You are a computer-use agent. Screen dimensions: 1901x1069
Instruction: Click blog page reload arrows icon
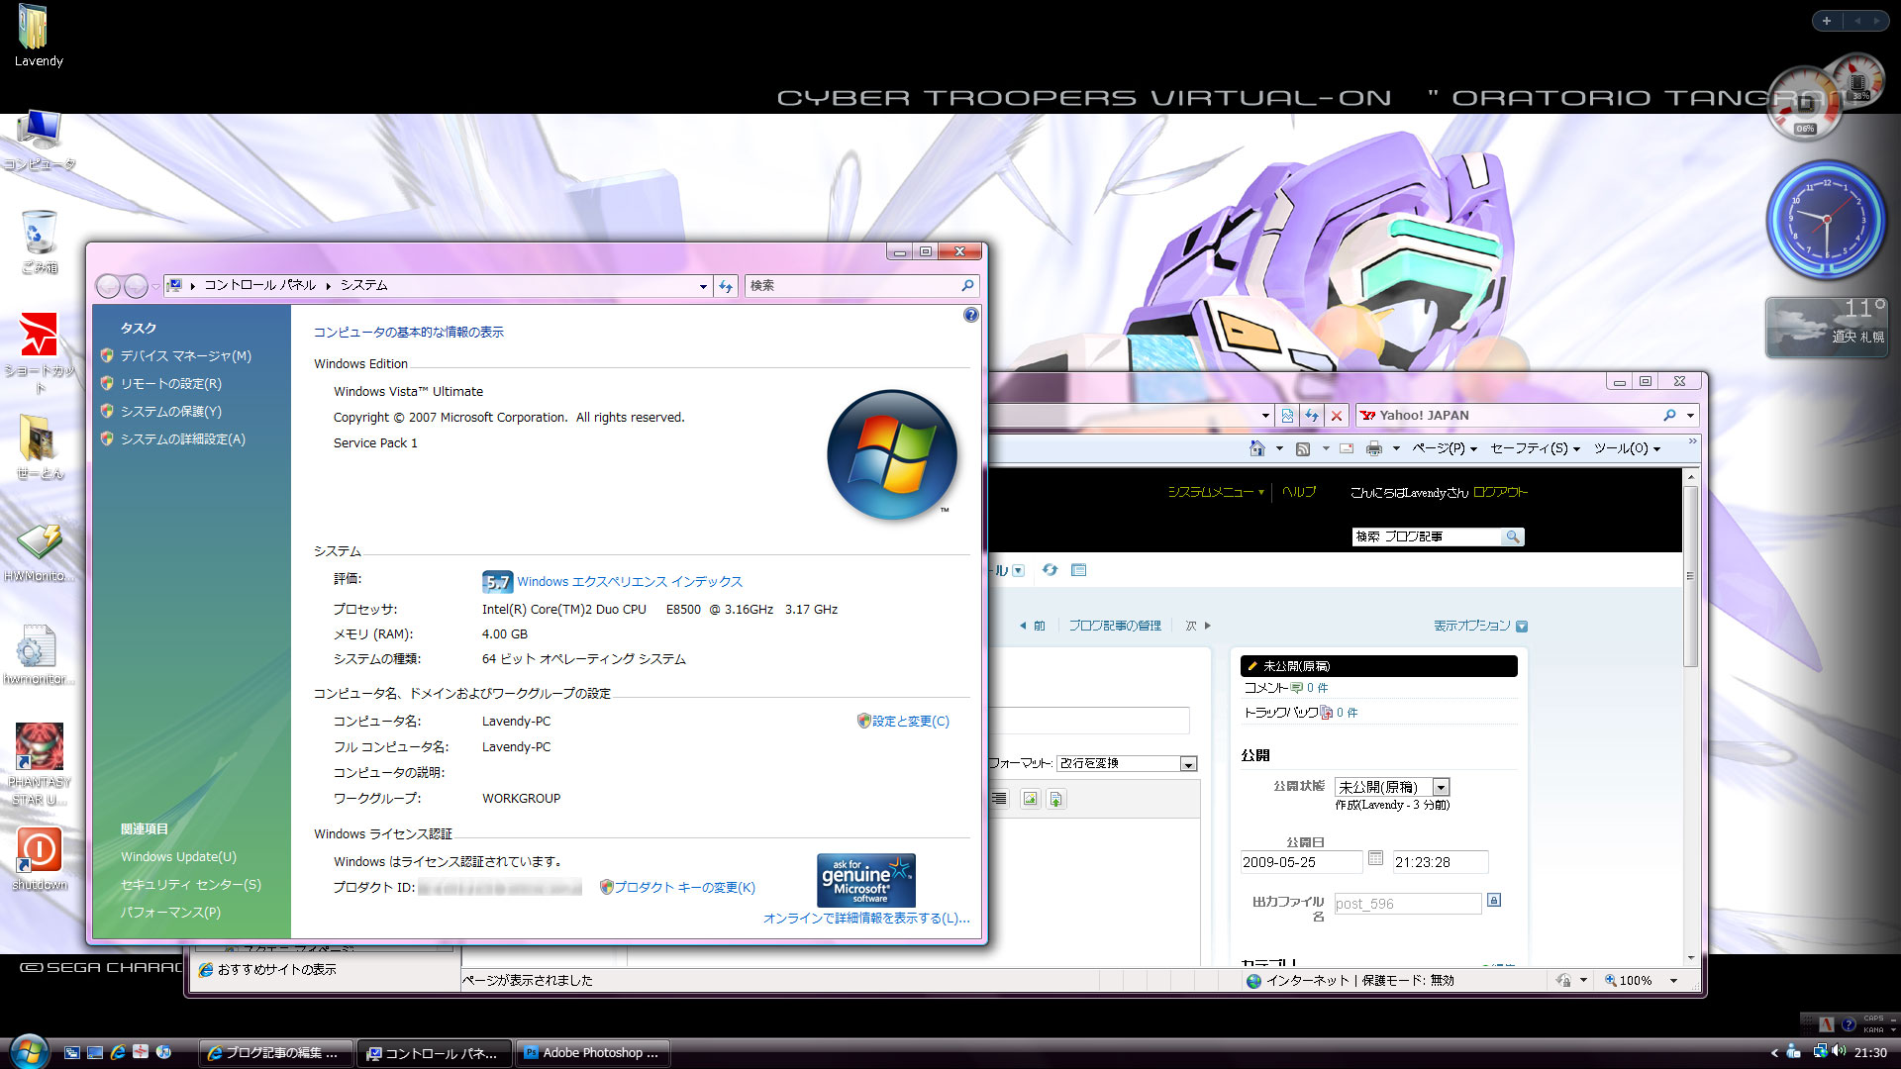(x=1050, y=570)
